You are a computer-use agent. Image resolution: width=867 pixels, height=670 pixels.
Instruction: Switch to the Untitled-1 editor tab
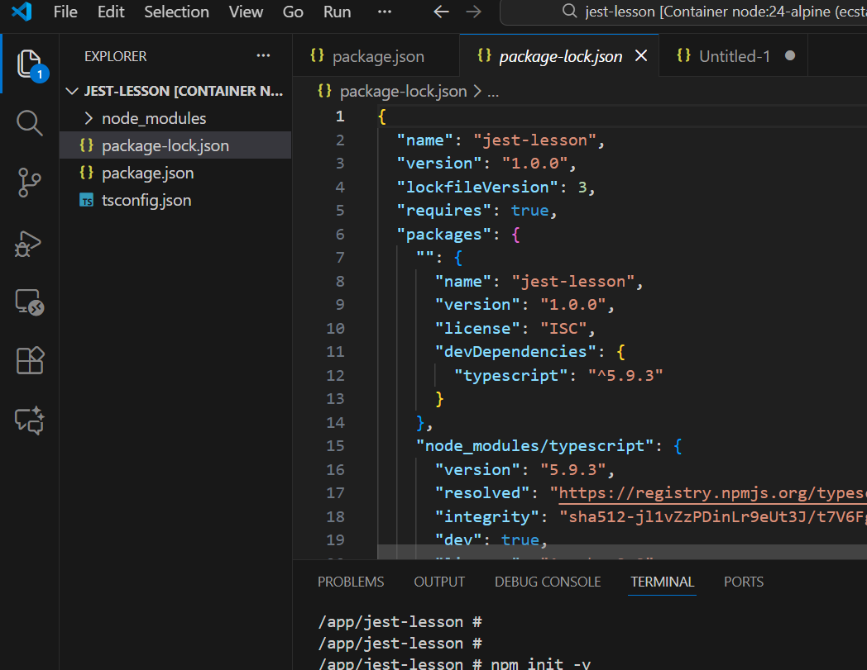pyautogui.click(x=733, y=56)
